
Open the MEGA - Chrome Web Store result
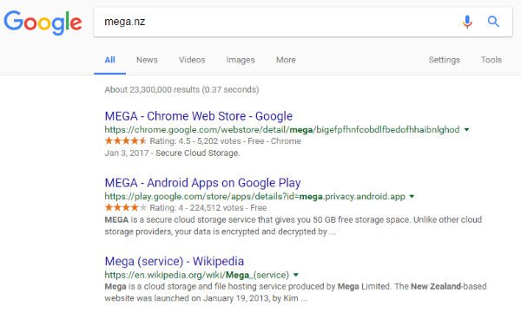tap(198, 116)
